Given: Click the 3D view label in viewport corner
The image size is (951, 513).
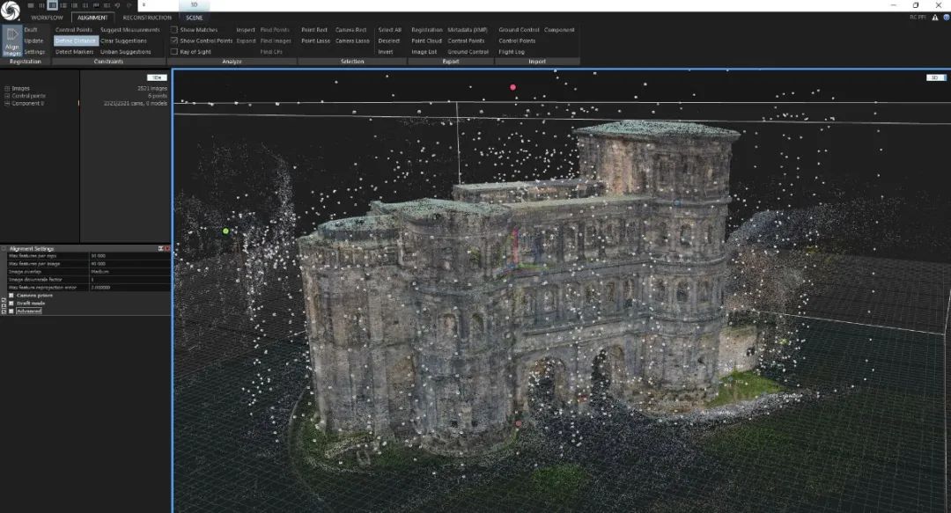Looking at the screenshot, I should click(936, 77).
